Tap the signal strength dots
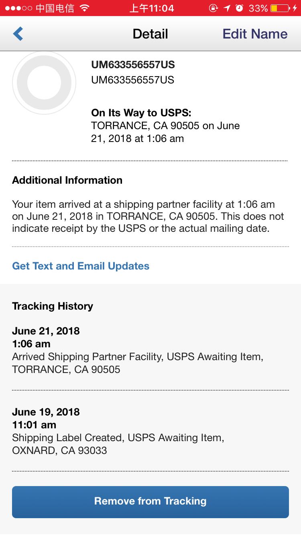Viewport: 301px width, 535px height. [18, 8]
